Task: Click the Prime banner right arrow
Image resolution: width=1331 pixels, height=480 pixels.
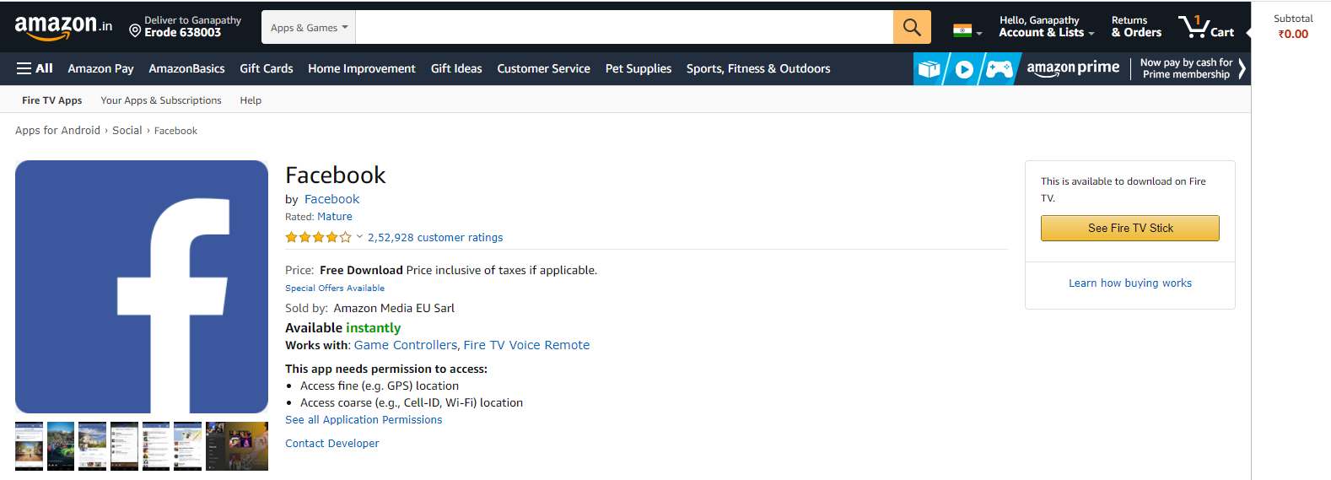Action: point(1242,69)
